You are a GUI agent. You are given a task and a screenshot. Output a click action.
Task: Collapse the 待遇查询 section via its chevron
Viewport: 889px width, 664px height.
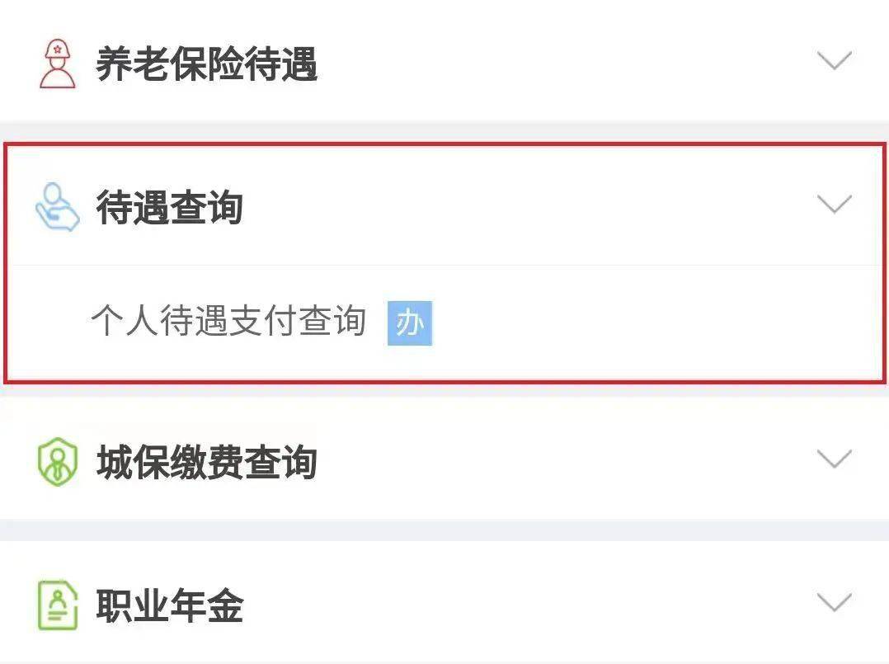point(834,204)
